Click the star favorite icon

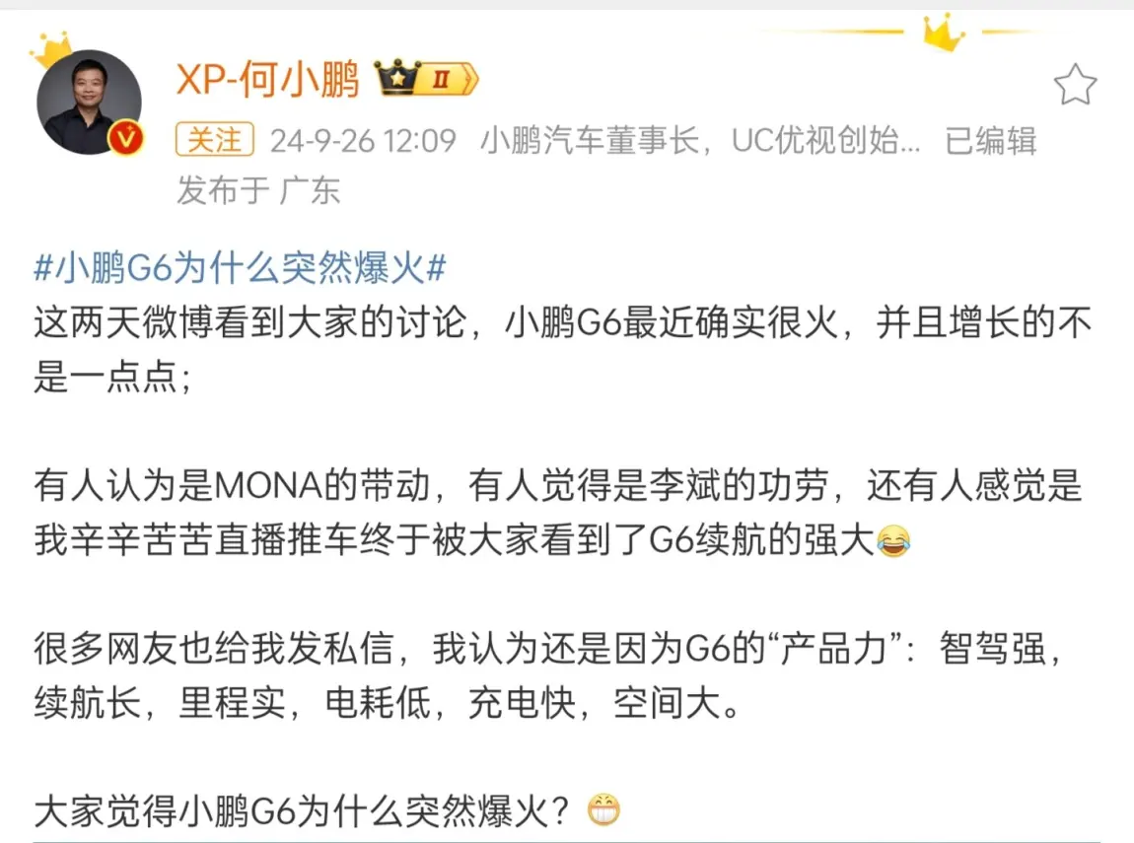point(1075,85)
